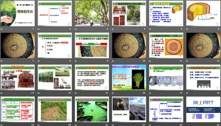Select slide 7 stem cross-section micrograph
Viewport: 221px width, 126px height.
pyautogui.click(x=18, y=45)
